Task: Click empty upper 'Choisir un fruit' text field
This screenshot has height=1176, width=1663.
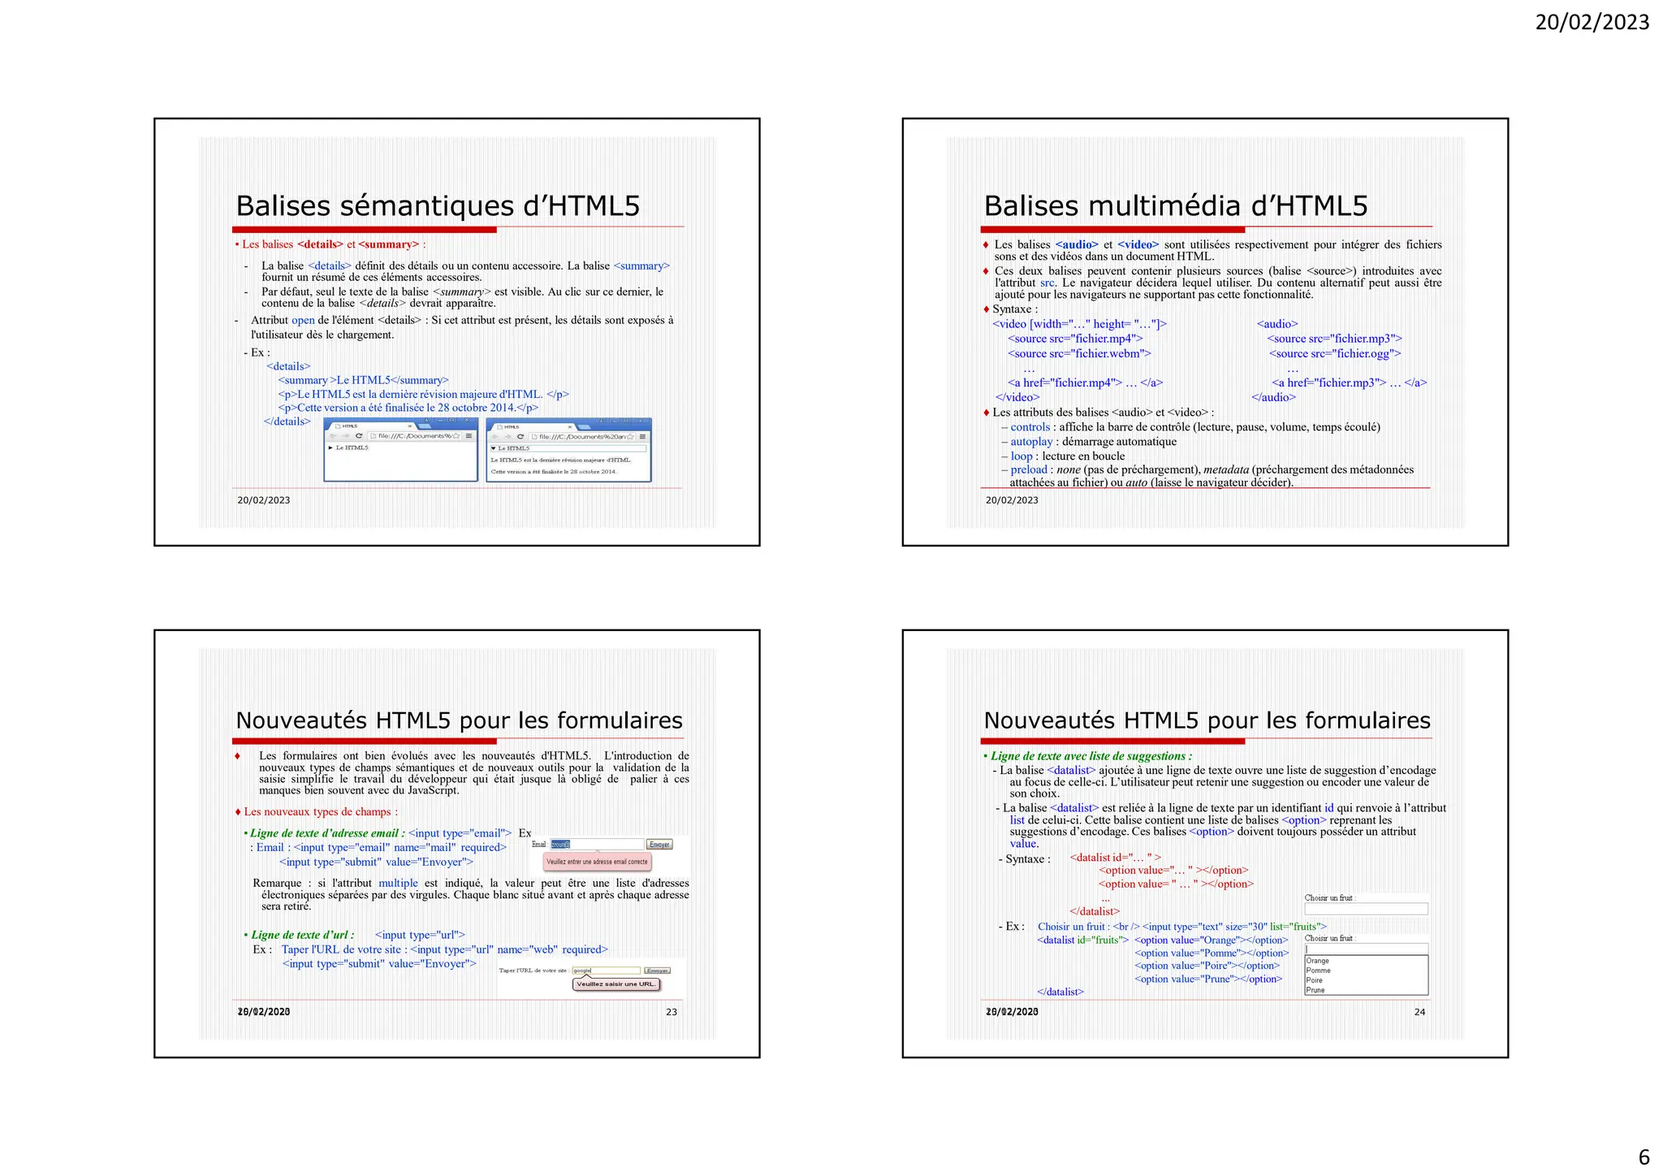Action: (1366, 909)
